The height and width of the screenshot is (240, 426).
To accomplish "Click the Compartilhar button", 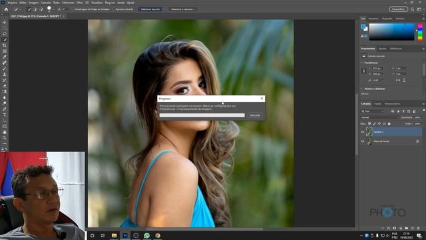I will tap(398, 9).
